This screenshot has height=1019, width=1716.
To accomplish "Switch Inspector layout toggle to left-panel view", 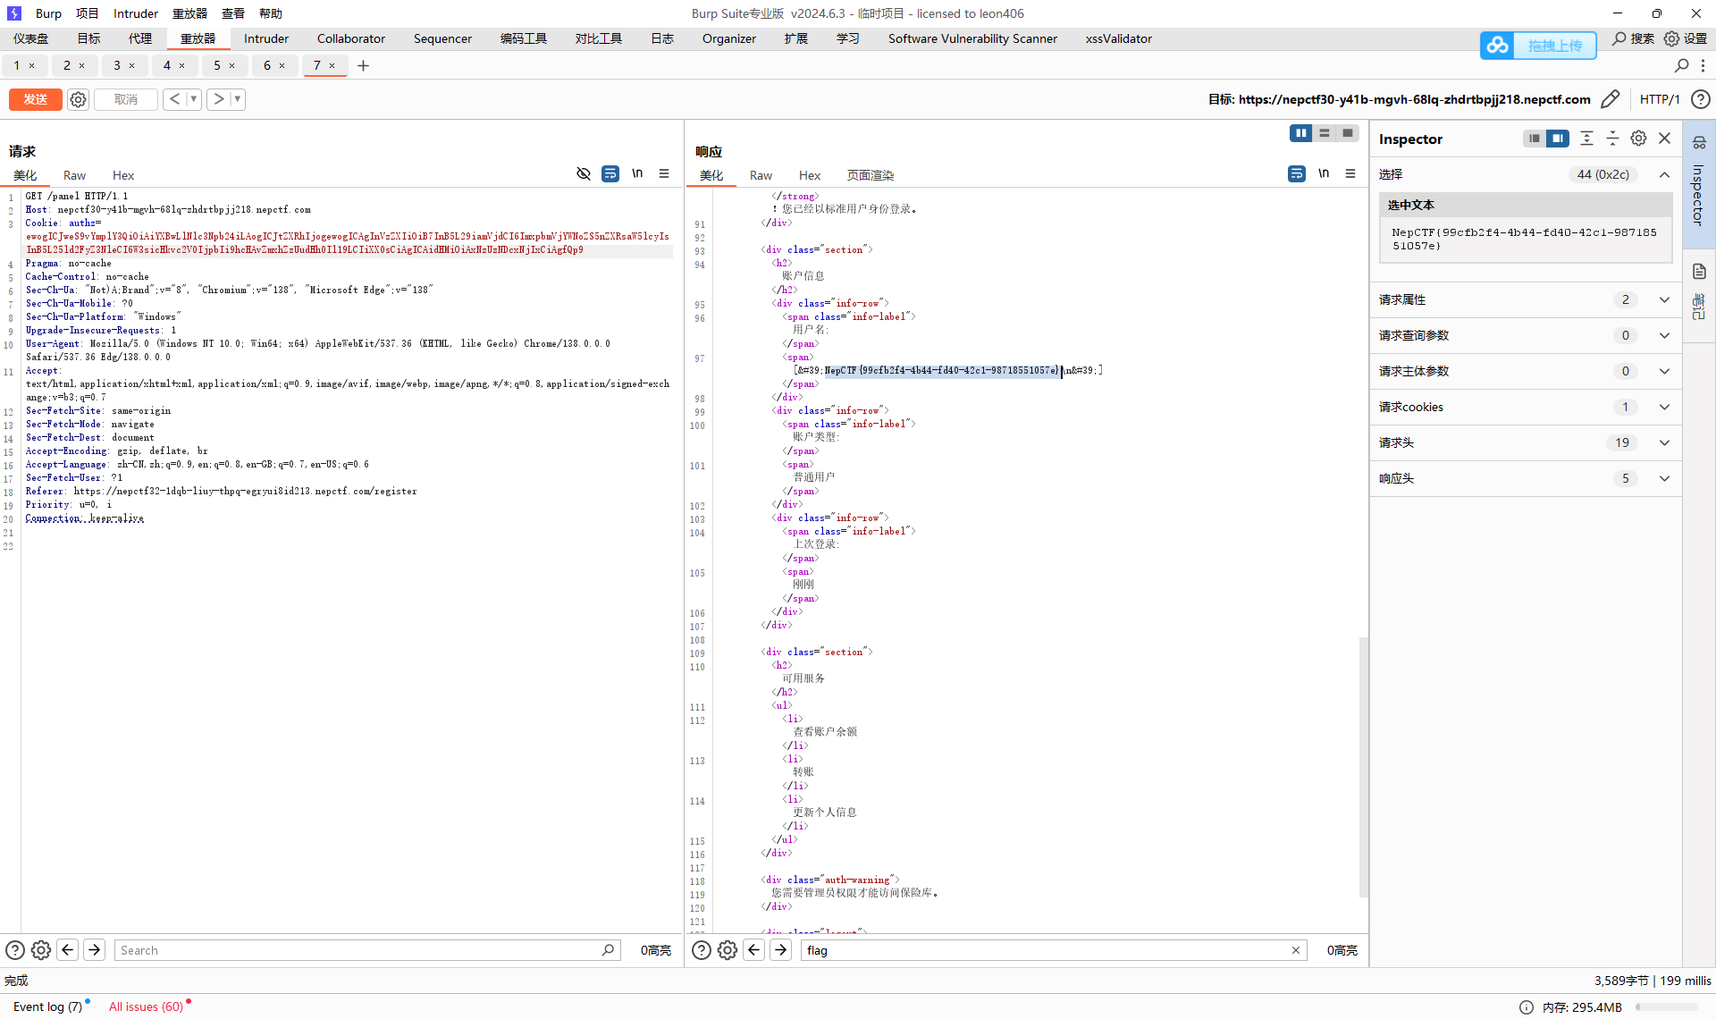I will click(1534, 139).
